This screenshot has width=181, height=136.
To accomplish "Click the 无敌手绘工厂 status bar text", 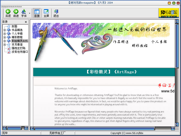I will [57, 133].
